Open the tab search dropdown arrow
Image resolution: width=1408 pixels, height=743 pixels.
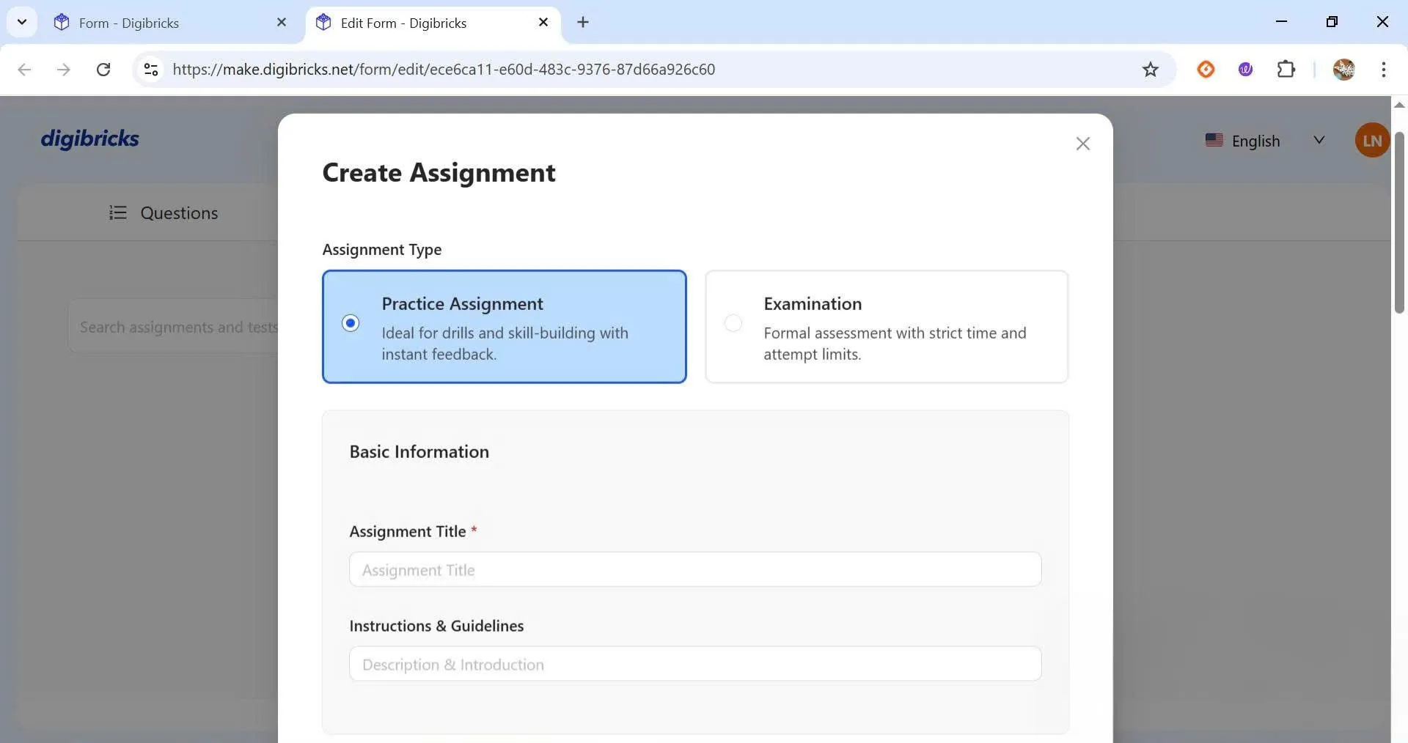coord(22,22)
